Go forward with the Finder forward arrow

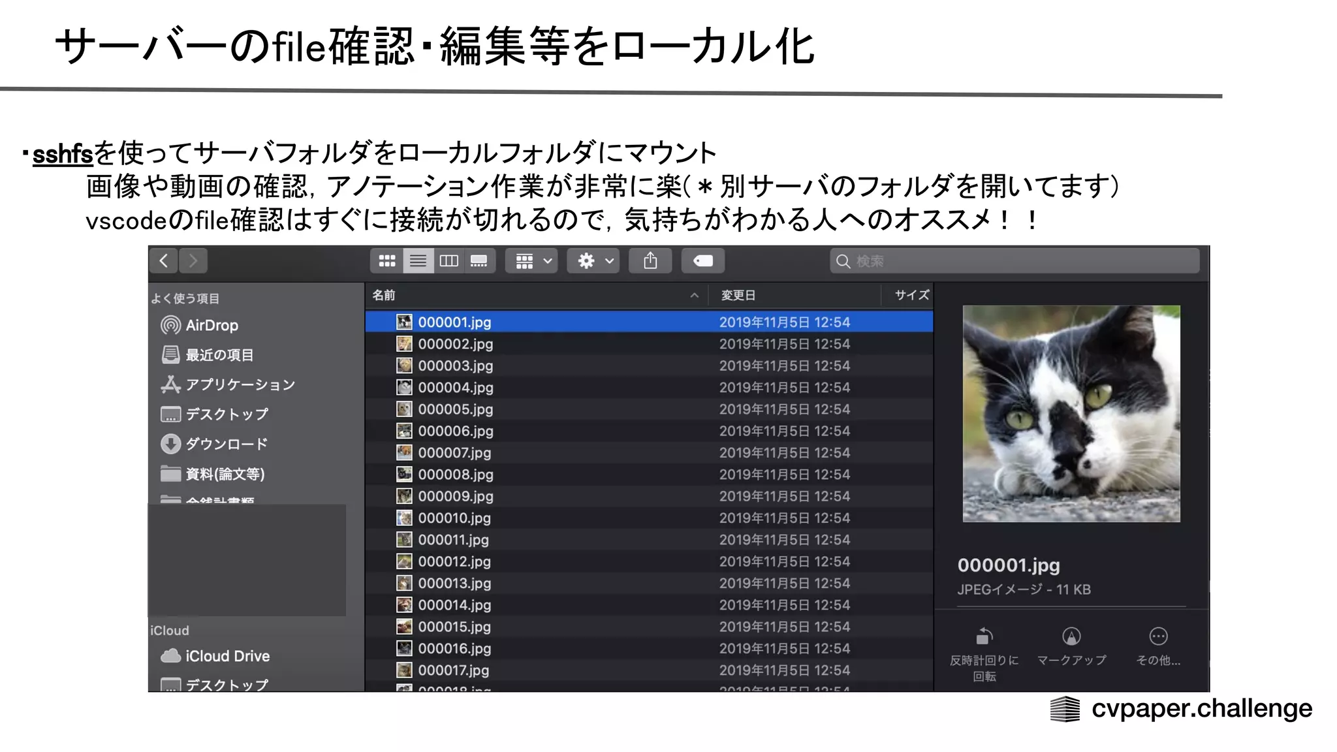[193, 261]
